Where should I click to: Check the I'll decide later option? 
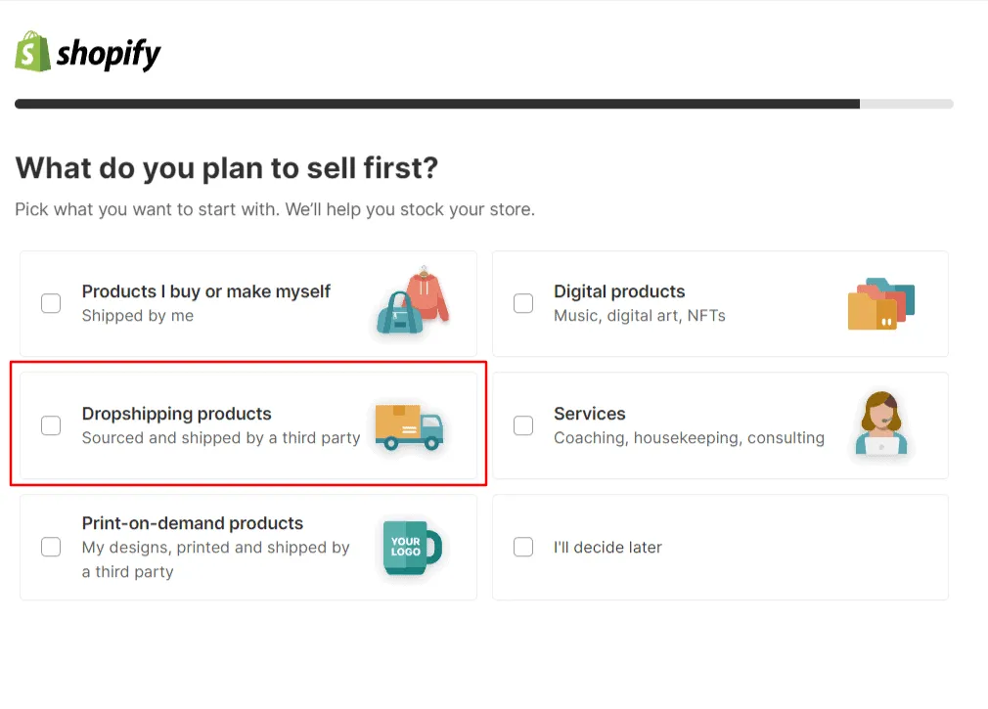pos(522,547)
